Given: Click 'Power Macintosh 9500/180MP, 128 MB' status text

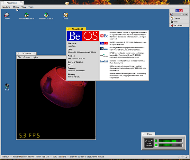Looking at the screenshot, I should (31, 156).
